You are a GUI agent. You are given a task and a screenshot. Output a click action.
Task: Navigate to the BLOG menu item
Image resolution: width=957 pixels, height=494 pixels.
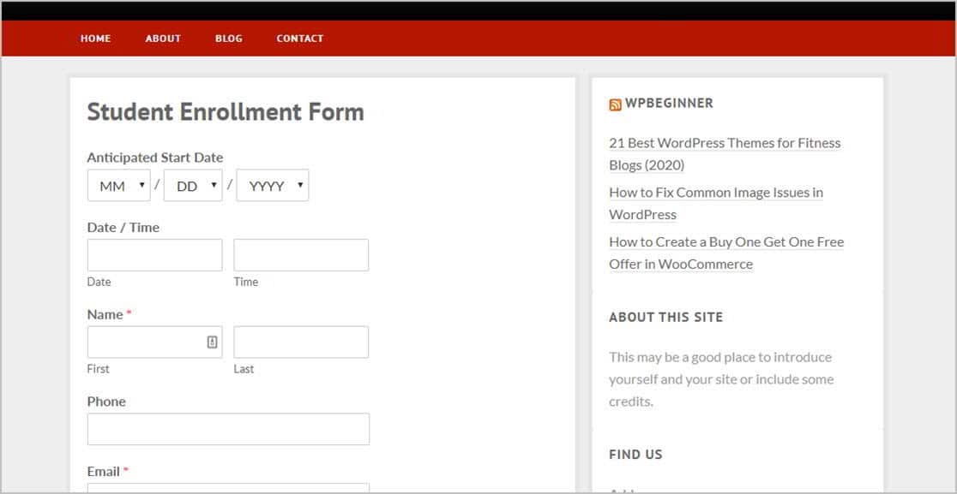228,38
